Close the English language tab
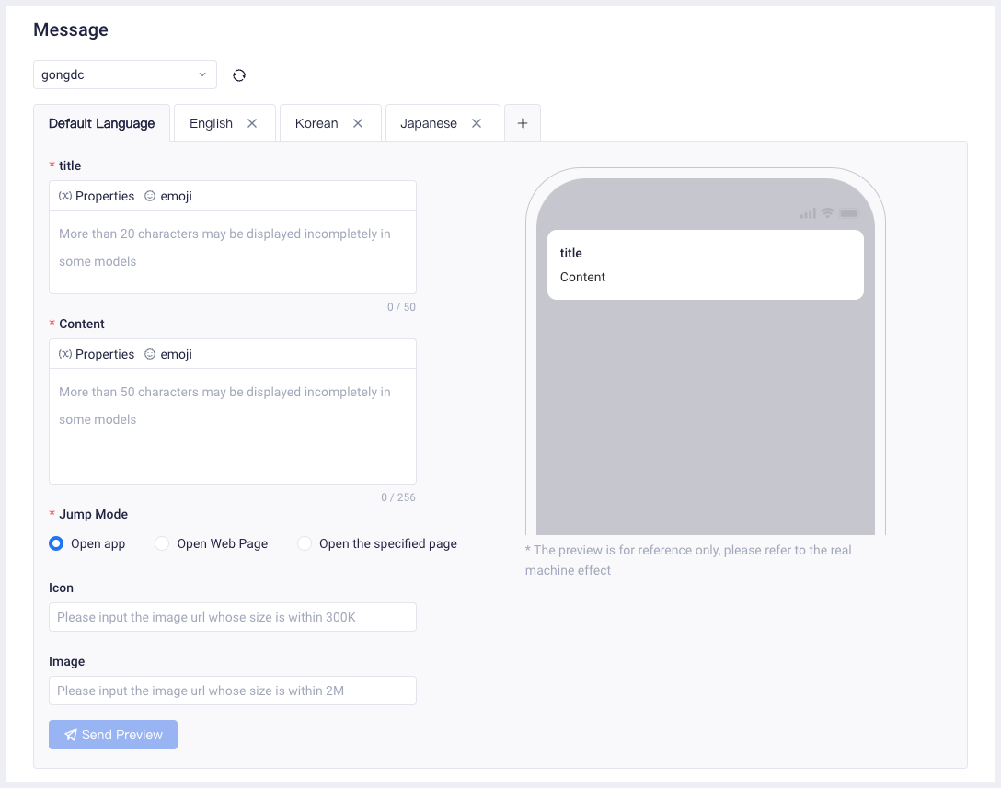Screen dimensions: 1001x788 tap(252, 123)
